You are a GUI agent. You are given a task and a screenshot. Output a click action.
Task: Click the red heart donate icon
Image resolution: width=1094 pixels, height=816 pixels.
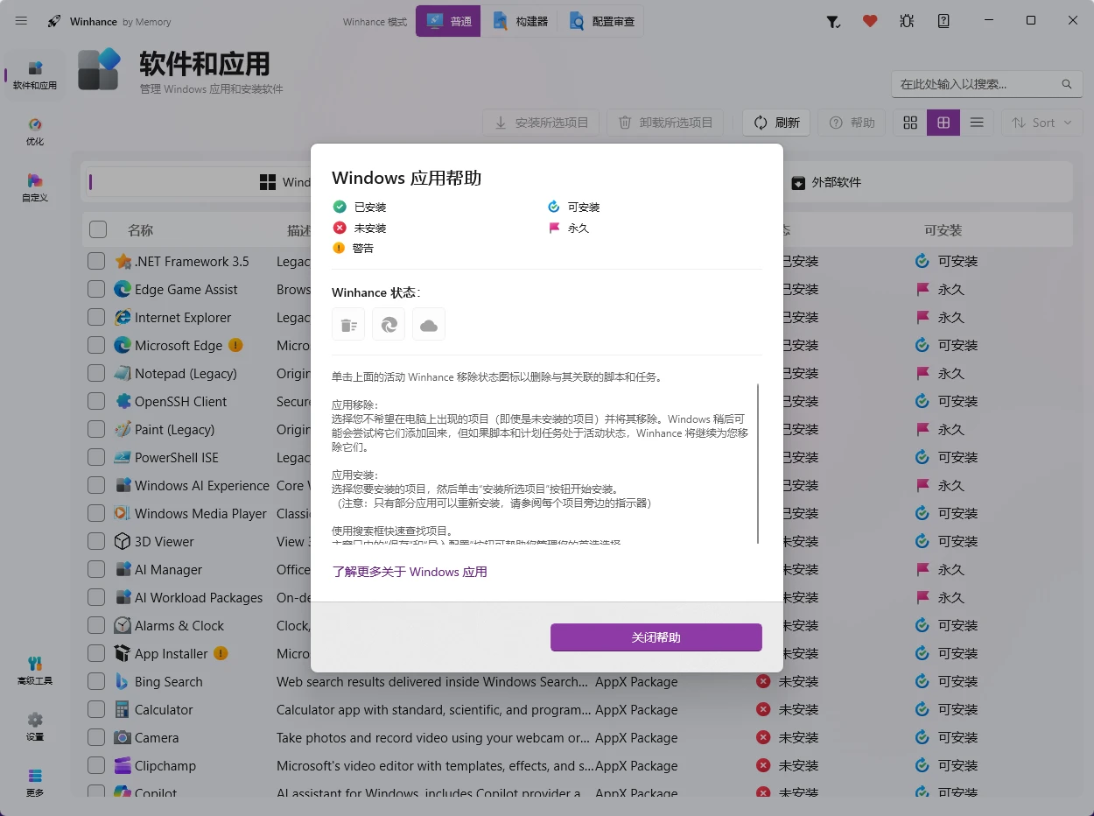point(870,21)
